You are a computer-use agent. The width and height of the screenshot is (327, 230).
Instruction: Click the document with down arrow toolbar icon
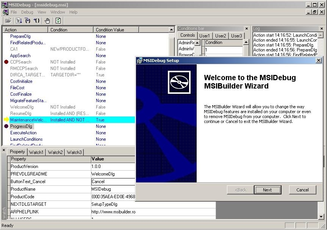(19, 20)
